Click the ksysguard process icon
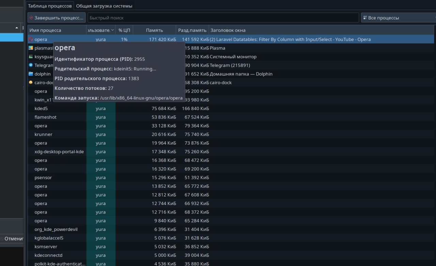The image size is (436, 266). coord(31,57)
